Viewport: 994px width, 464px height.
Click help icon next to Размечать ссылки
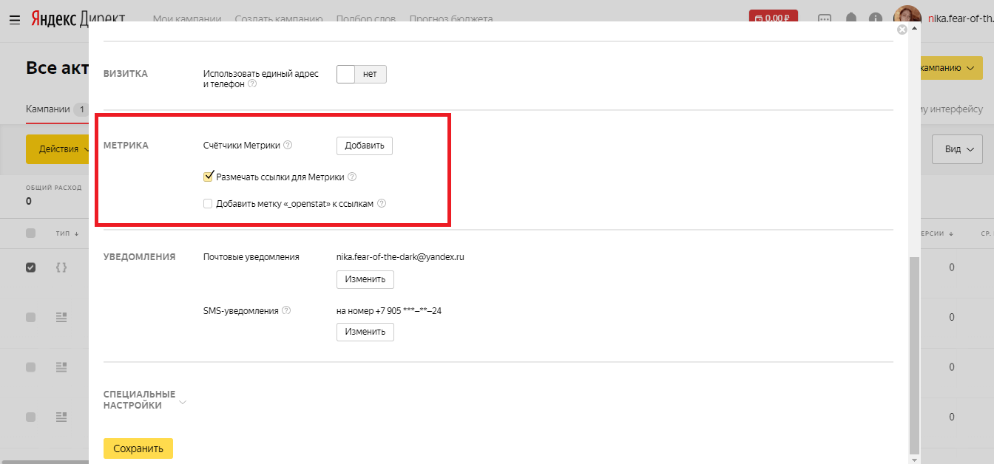point(352,177)
